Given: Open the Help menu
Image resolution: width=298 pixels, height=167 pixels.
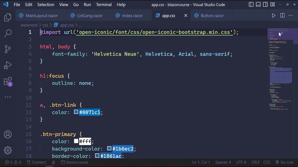Looking at the screenshot, I should [x=121, y=5].
